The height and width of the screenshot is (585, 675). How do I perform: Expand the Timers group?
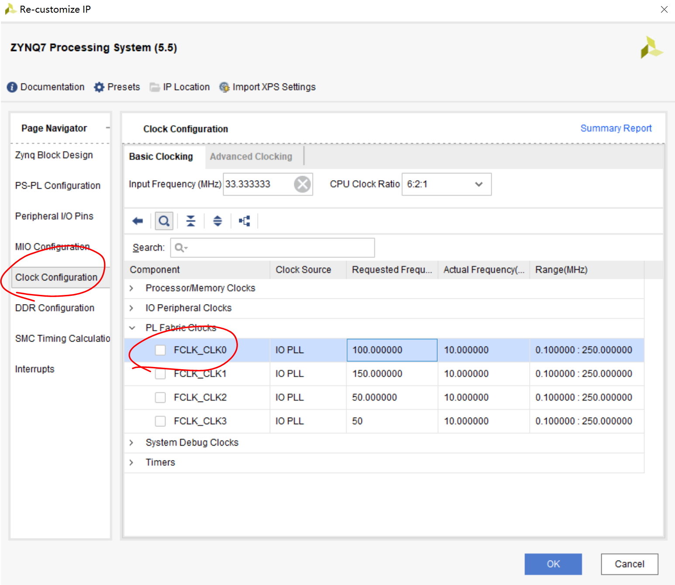pyautogui.click(x=131, y=462)
